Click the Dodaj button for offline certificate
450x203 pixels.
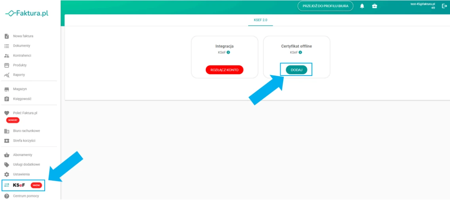(x=296, y=70)
